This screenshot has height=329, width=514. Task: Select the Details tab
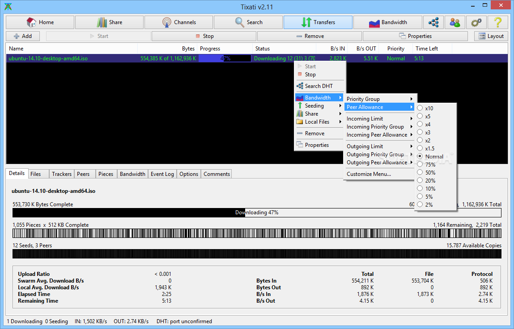[17, 173]
